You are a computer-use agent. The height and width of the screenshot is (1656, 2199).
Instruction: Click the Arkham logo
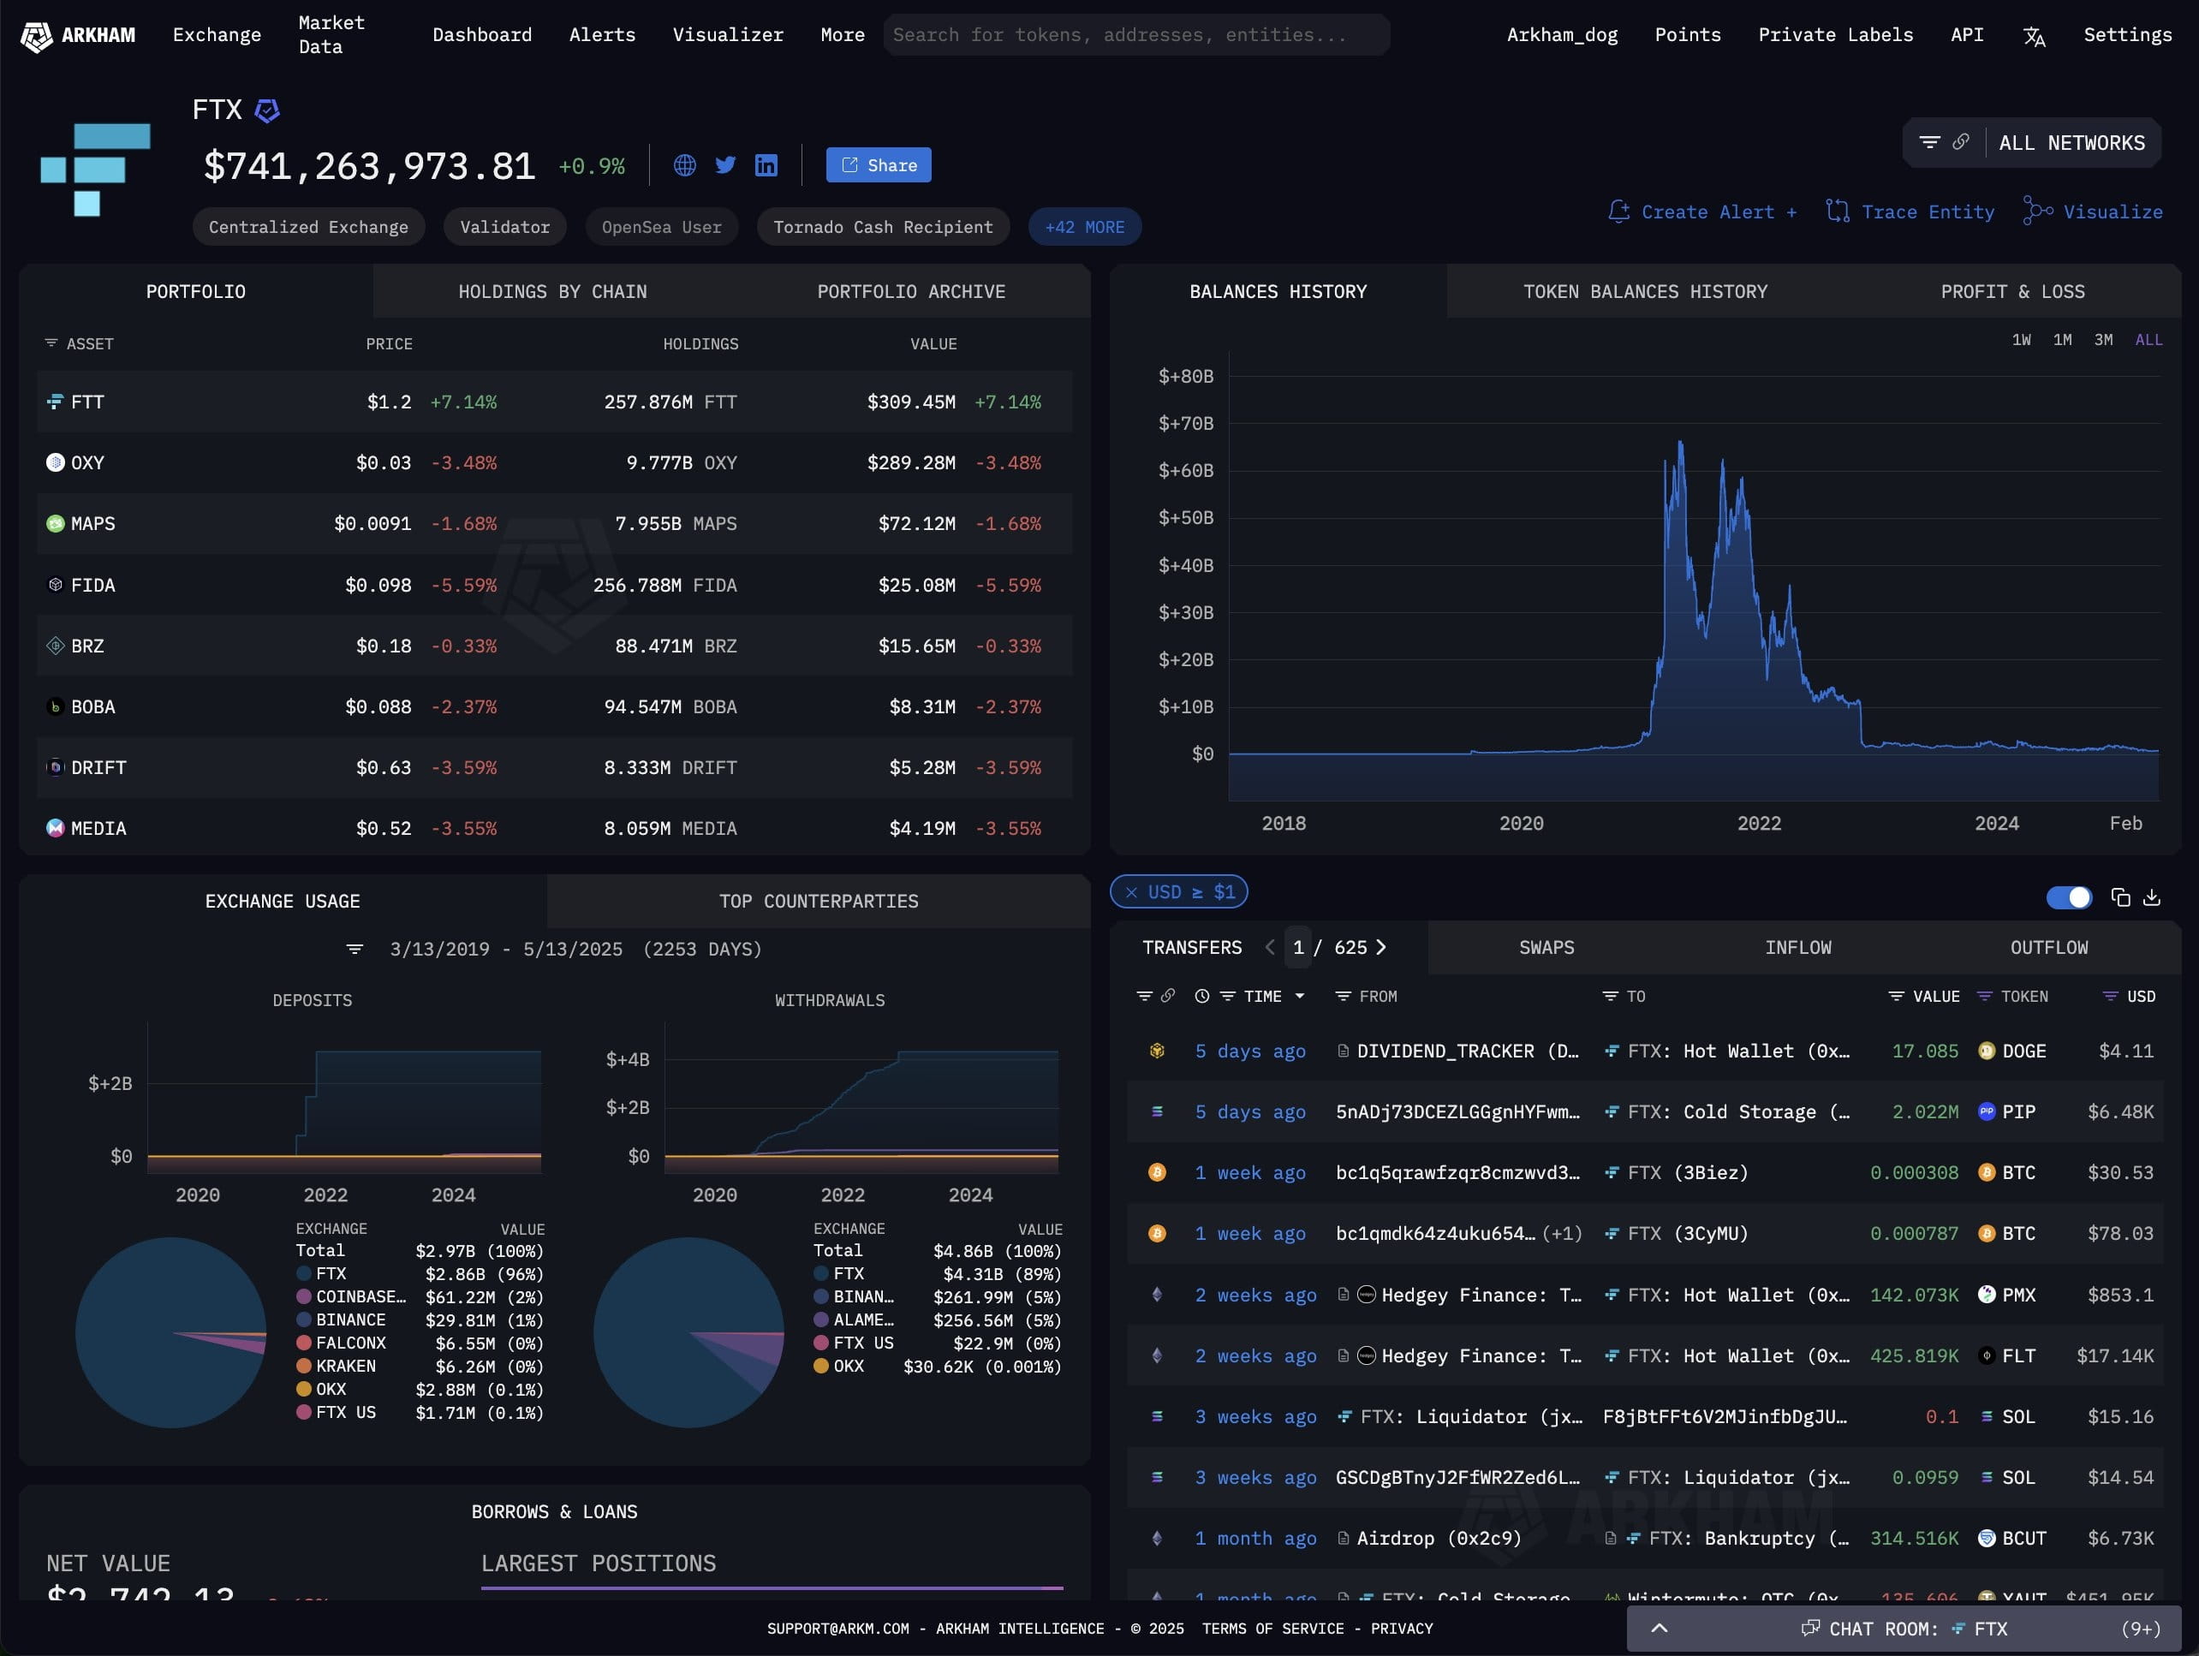point(79,36)
